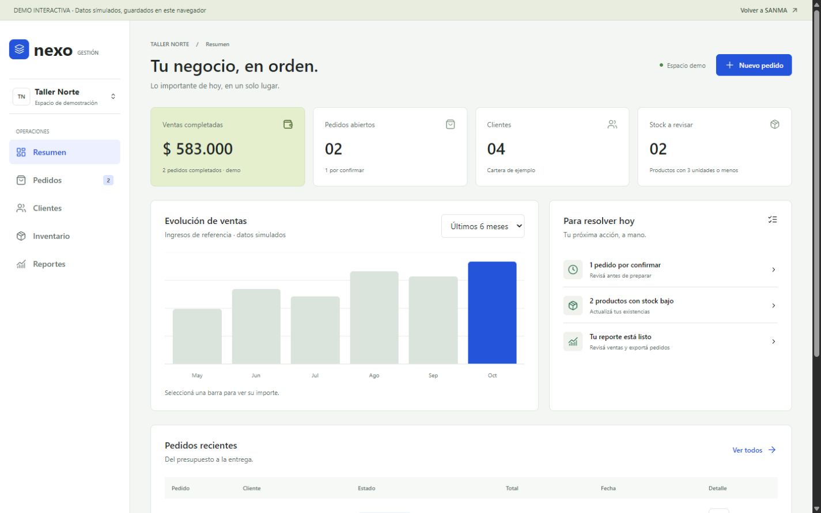The height and width of the screenshot is (513, 821).
Task: Click the arrow icon next to Ver todos
Action: [772, 450]
